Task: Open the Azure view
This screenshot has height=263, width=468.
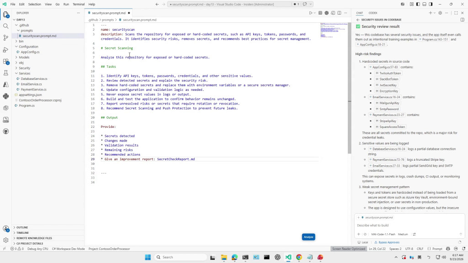Action: pyautogui.click(x=5, y=84)
